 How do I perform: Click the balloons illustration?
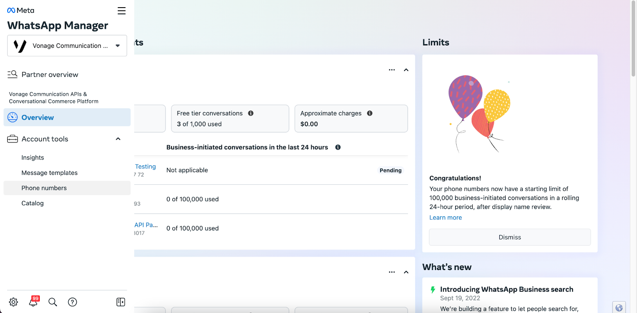480,114
